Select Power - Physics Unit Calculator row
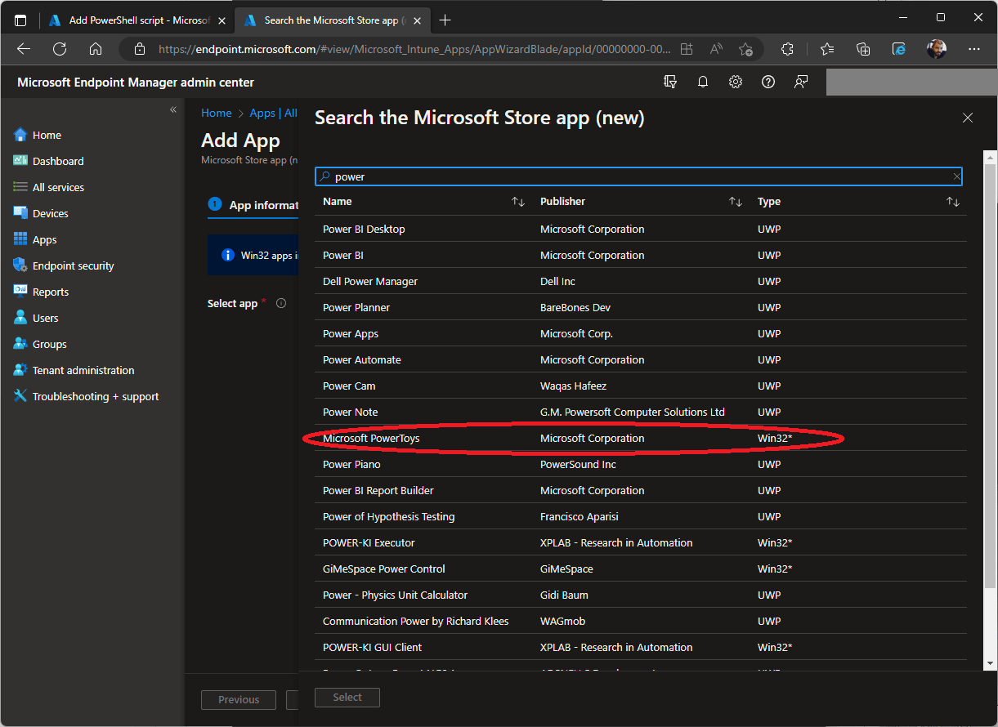The width and height of the screenshot is (998, 727). coord(641,595)
